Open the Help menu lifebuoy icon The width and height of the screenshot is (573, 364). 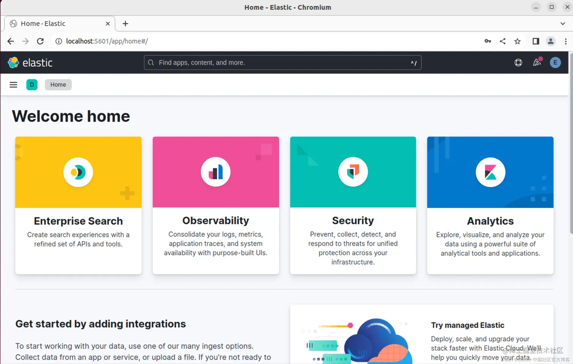[518, 63]
